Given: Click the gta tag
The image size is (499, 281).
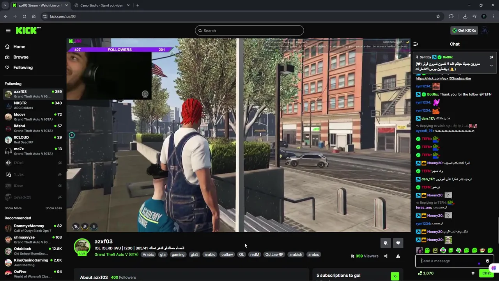Looking at the screenshot, I should [x=163, y=254].
